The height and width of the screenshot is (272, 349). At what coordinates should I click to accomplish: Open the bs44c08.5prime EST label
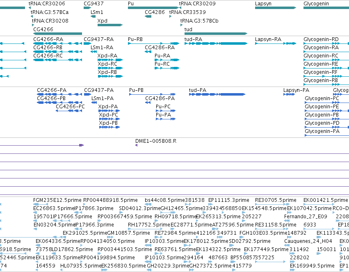pos(165,200)
